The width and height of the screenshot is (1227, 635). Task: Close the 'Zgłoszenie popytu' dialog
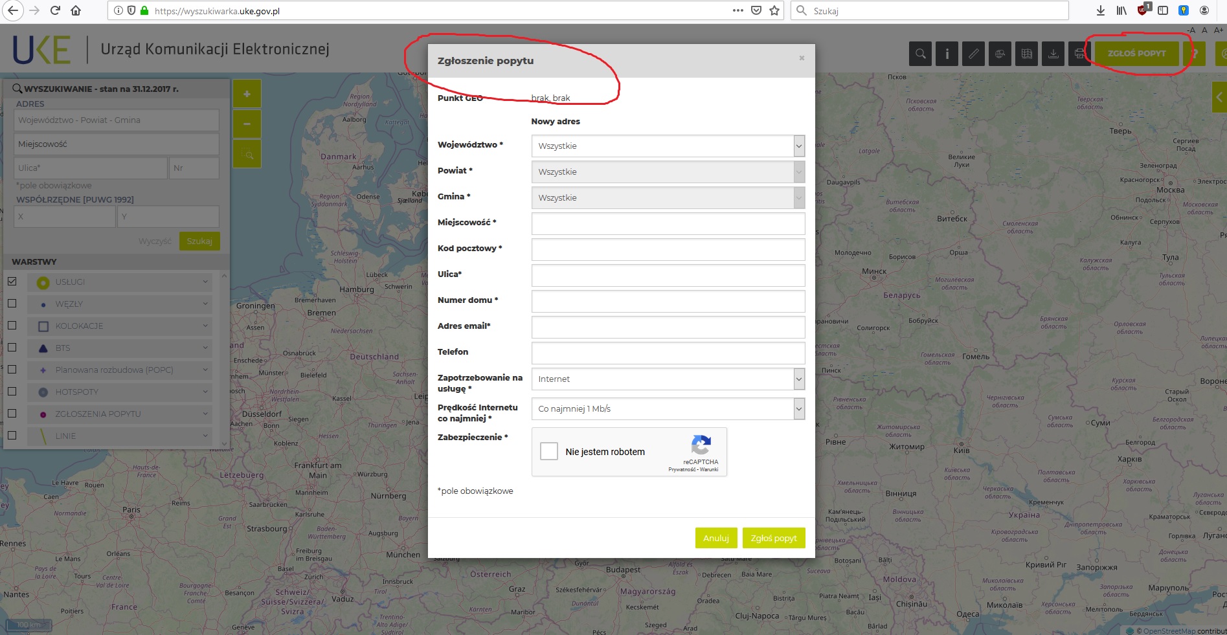pos(802,58)
